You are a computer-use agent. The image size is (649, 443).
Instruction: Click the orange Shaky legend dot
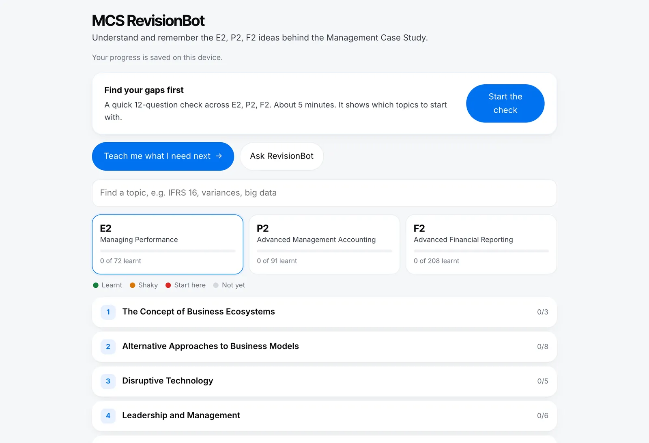132,285
